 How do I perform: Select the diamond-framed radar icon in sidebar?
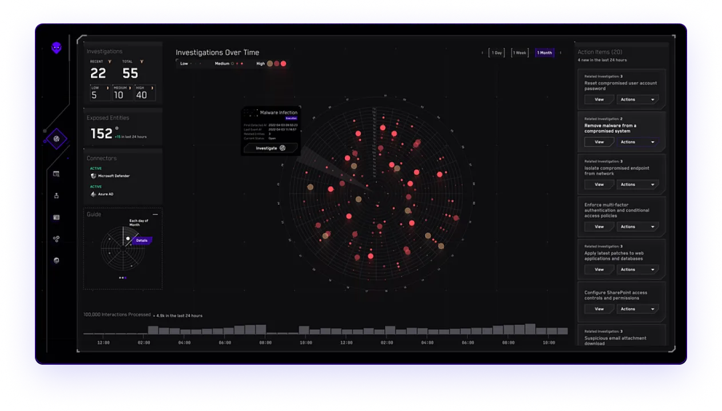(56, 139)
